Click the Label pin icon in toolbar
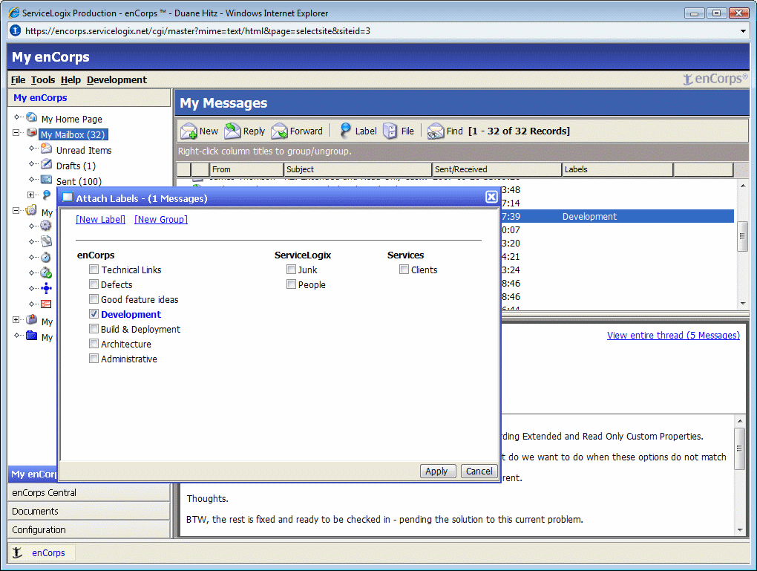Screen dimensions: 757x571 coord(345,131)
